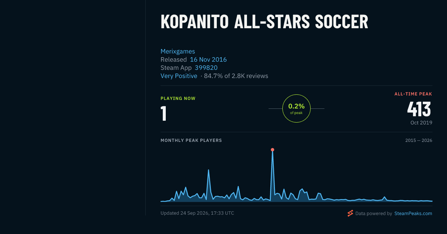Select the red all-time peak marker
This screenshot has height=234, width=447.
coord(272,150)
